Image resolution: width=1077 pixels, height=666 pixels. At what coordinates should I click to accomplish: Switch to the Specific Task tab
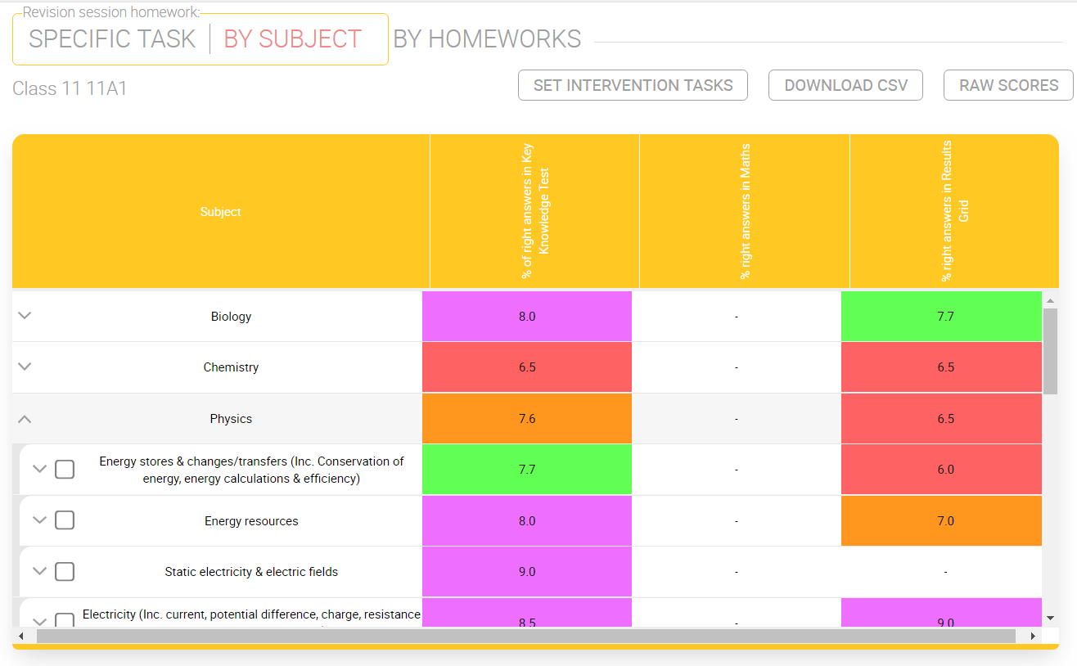(x=112, y=39)
